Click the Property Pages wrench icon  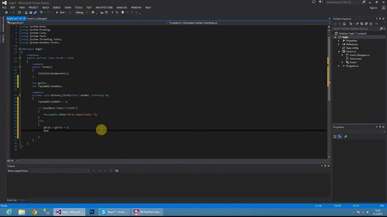point(345,137)
